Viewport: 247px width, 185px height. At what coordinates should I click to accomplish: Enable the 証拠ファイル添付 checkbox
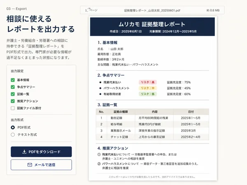[x=13, y=108]
